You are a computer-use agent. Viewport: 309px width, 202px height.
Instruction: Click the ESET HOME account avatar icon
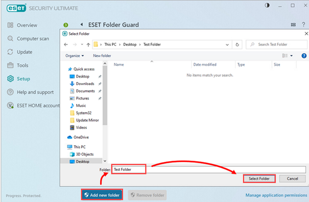[10, 106]
